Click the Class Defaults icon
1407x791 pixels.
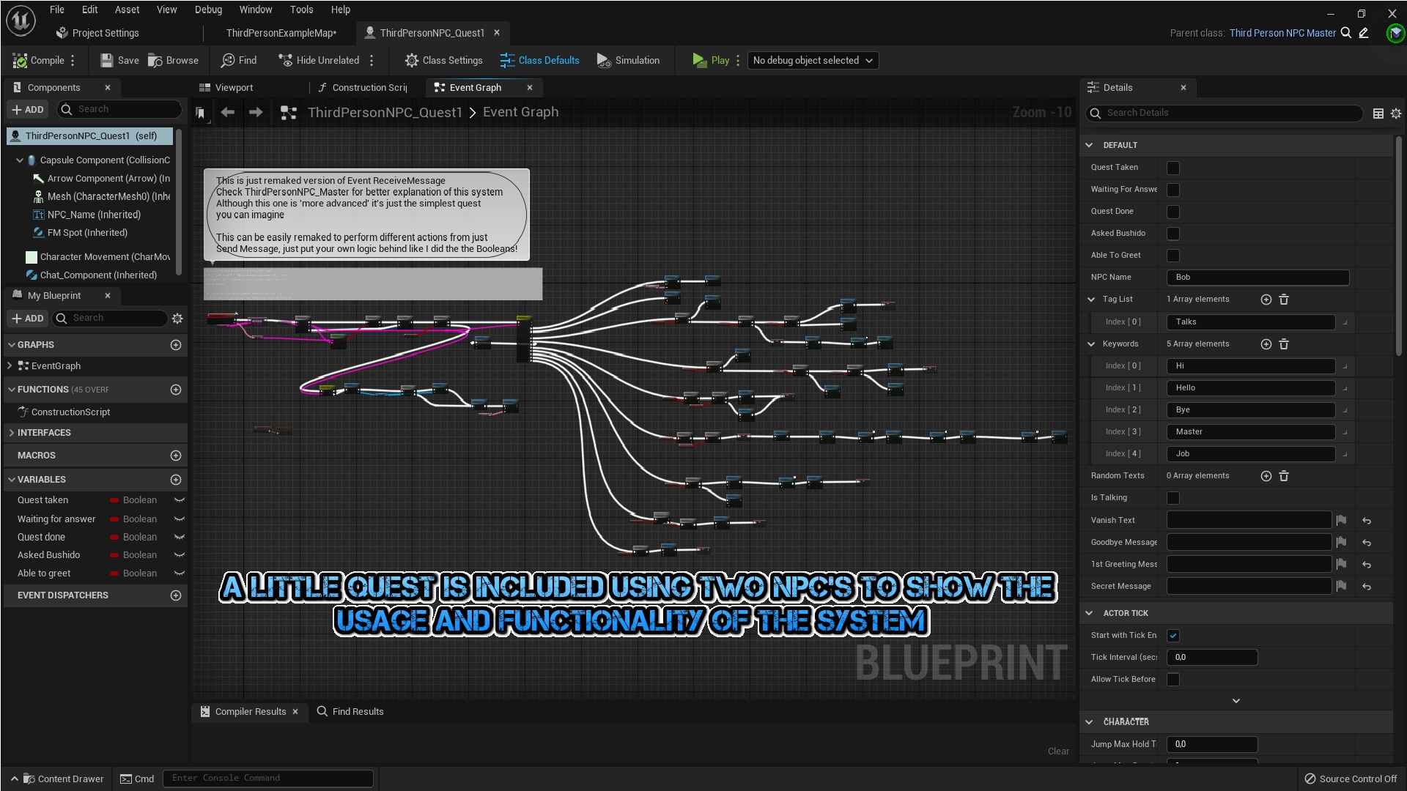(x=506, y=60)
